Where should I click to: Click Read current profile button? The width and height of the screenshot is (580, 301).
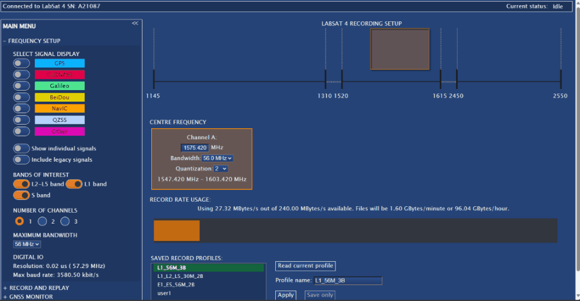305,266
